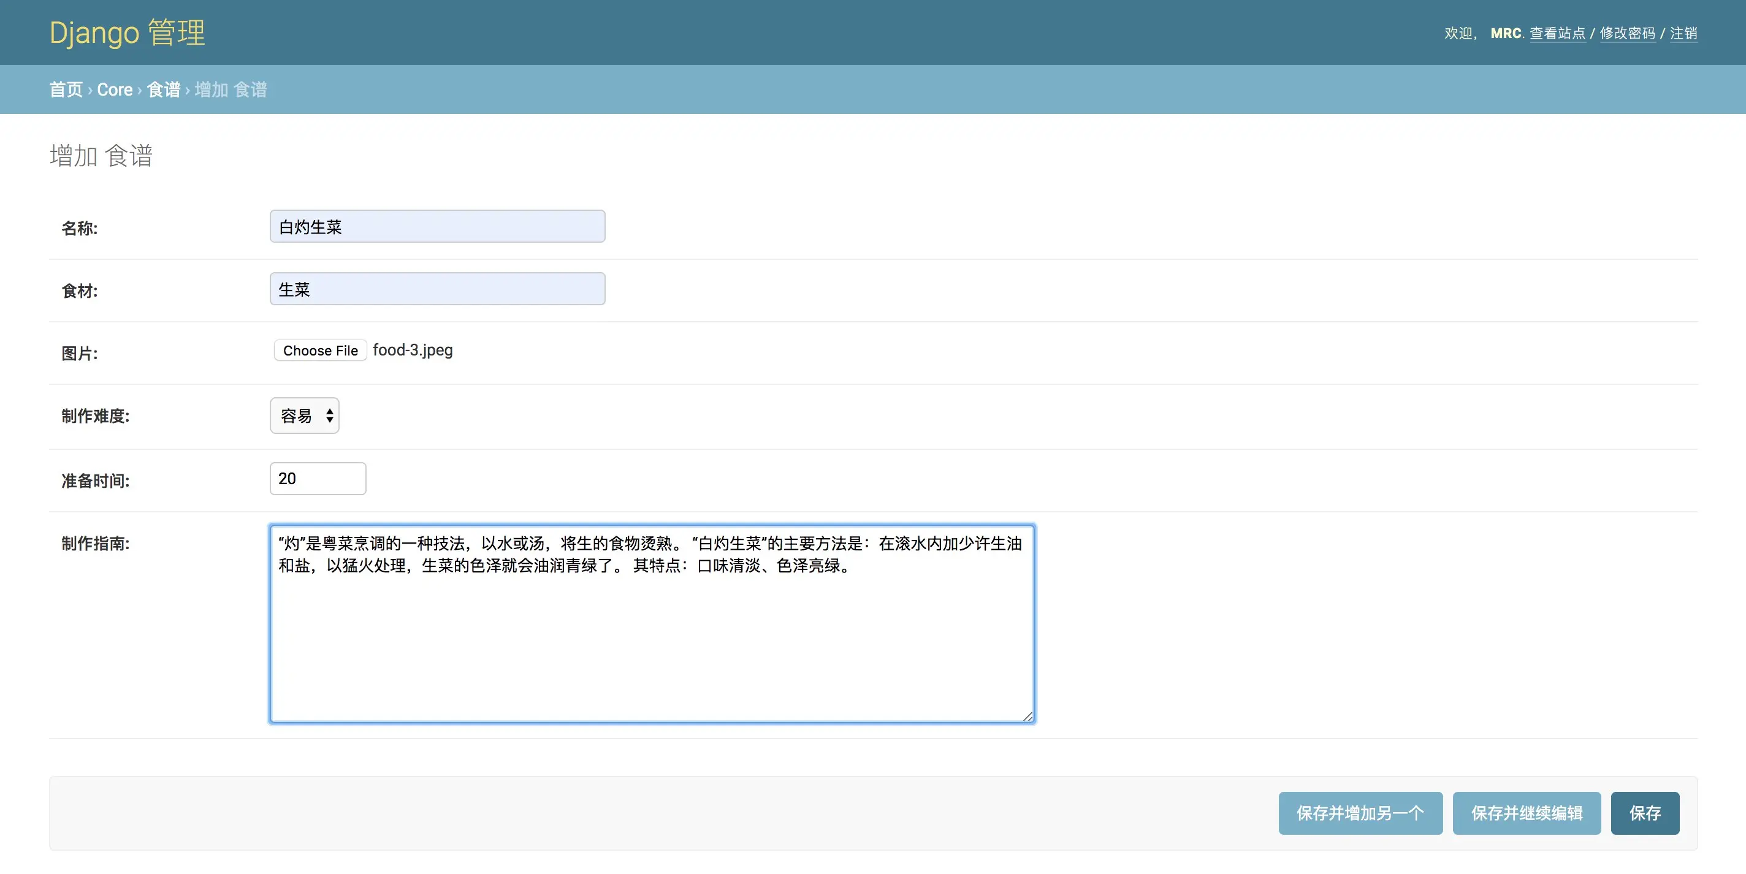Open the 查看站点 link
The width and height of the screenshot is (1746, 874).
(x=1557, y=33)
